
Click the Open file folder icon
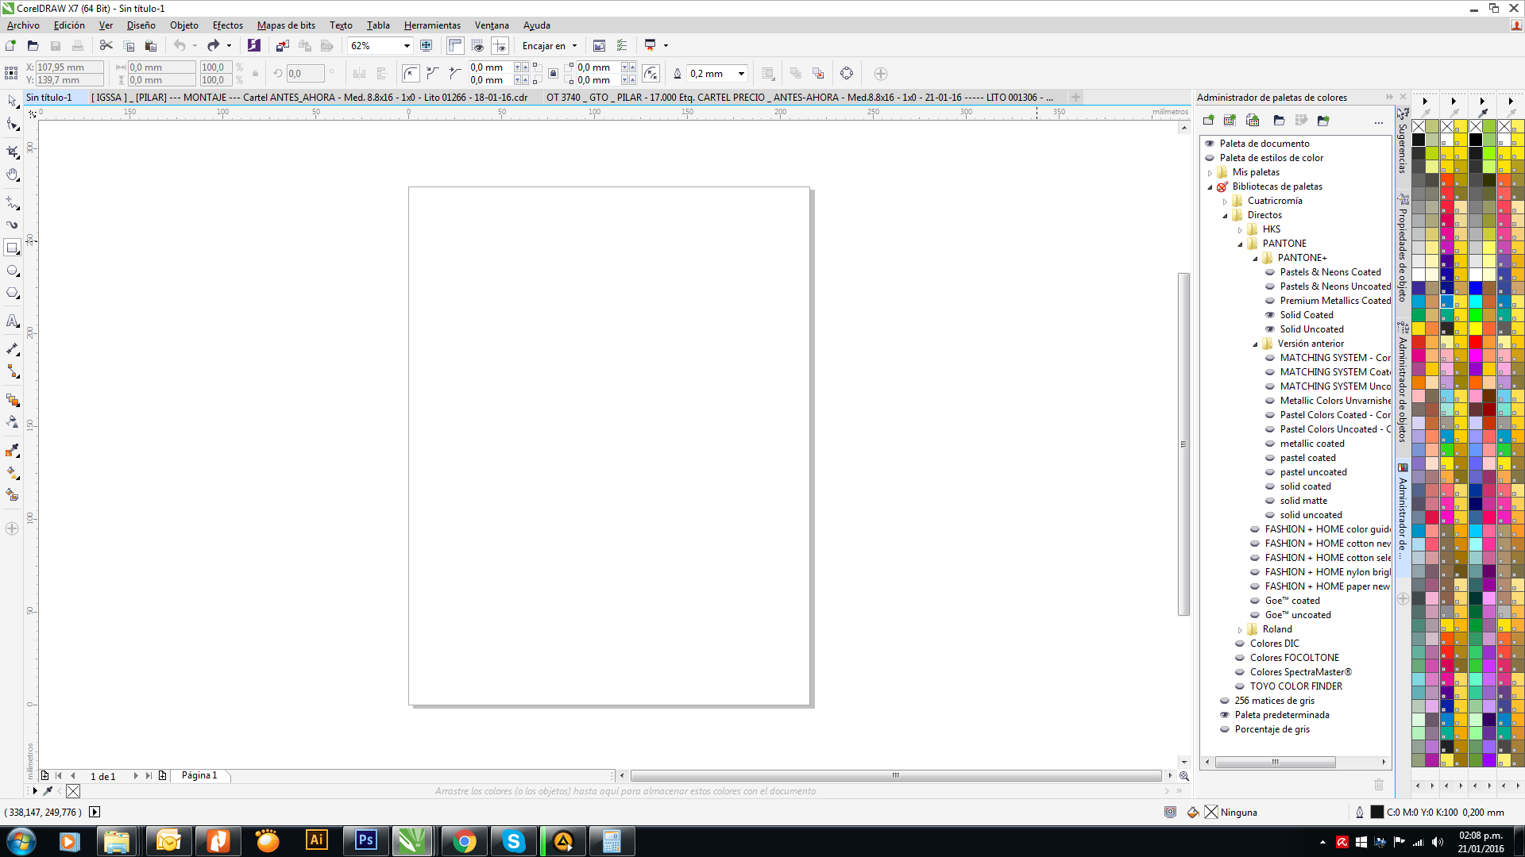(x=33, y=46)
